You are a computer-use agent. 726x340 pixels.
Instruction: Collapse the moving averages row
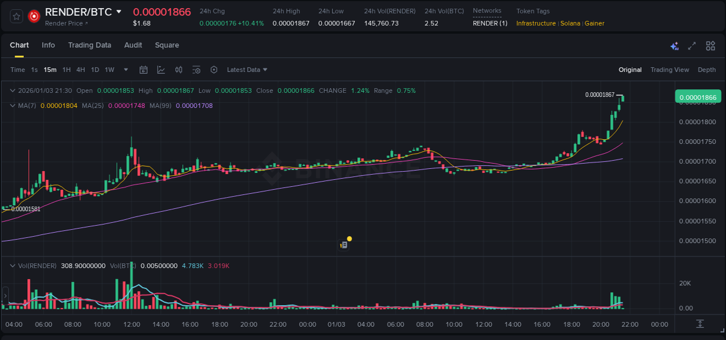point(13,106)
